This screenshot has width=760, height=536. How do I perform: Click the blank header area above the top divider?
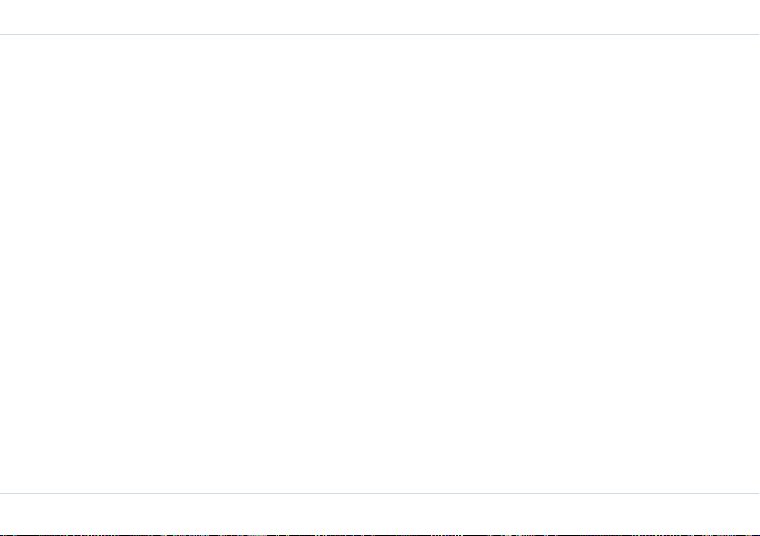tap(380, 17)
